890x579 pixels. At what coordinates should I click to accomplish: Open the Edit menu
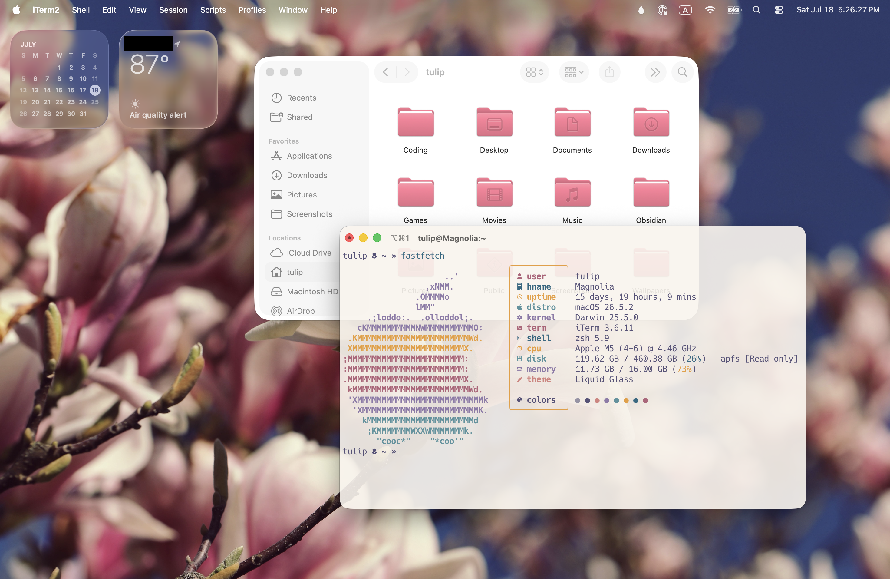(109, 10)
